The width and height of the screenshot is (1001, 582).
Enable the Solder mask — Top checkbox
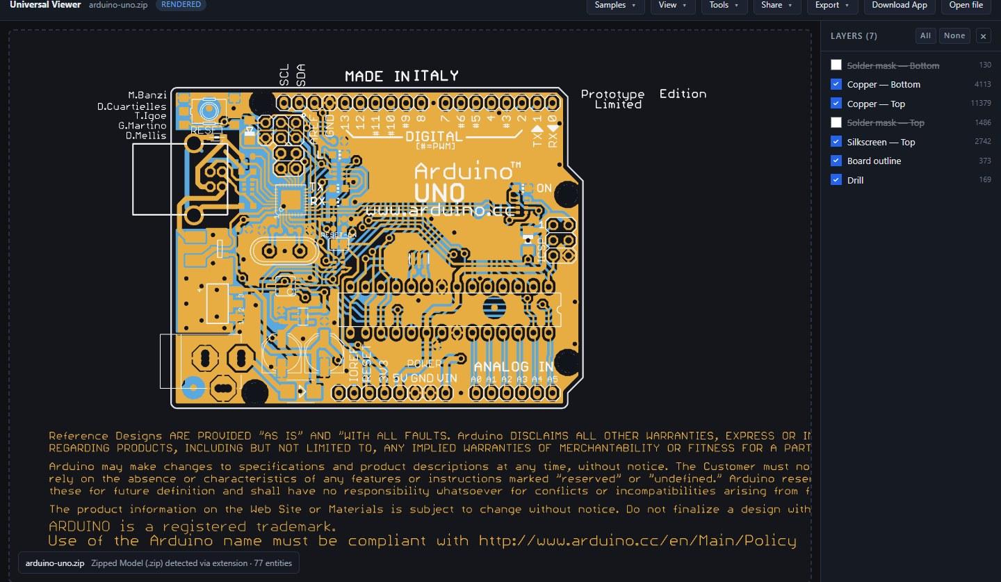pos(836,122)
